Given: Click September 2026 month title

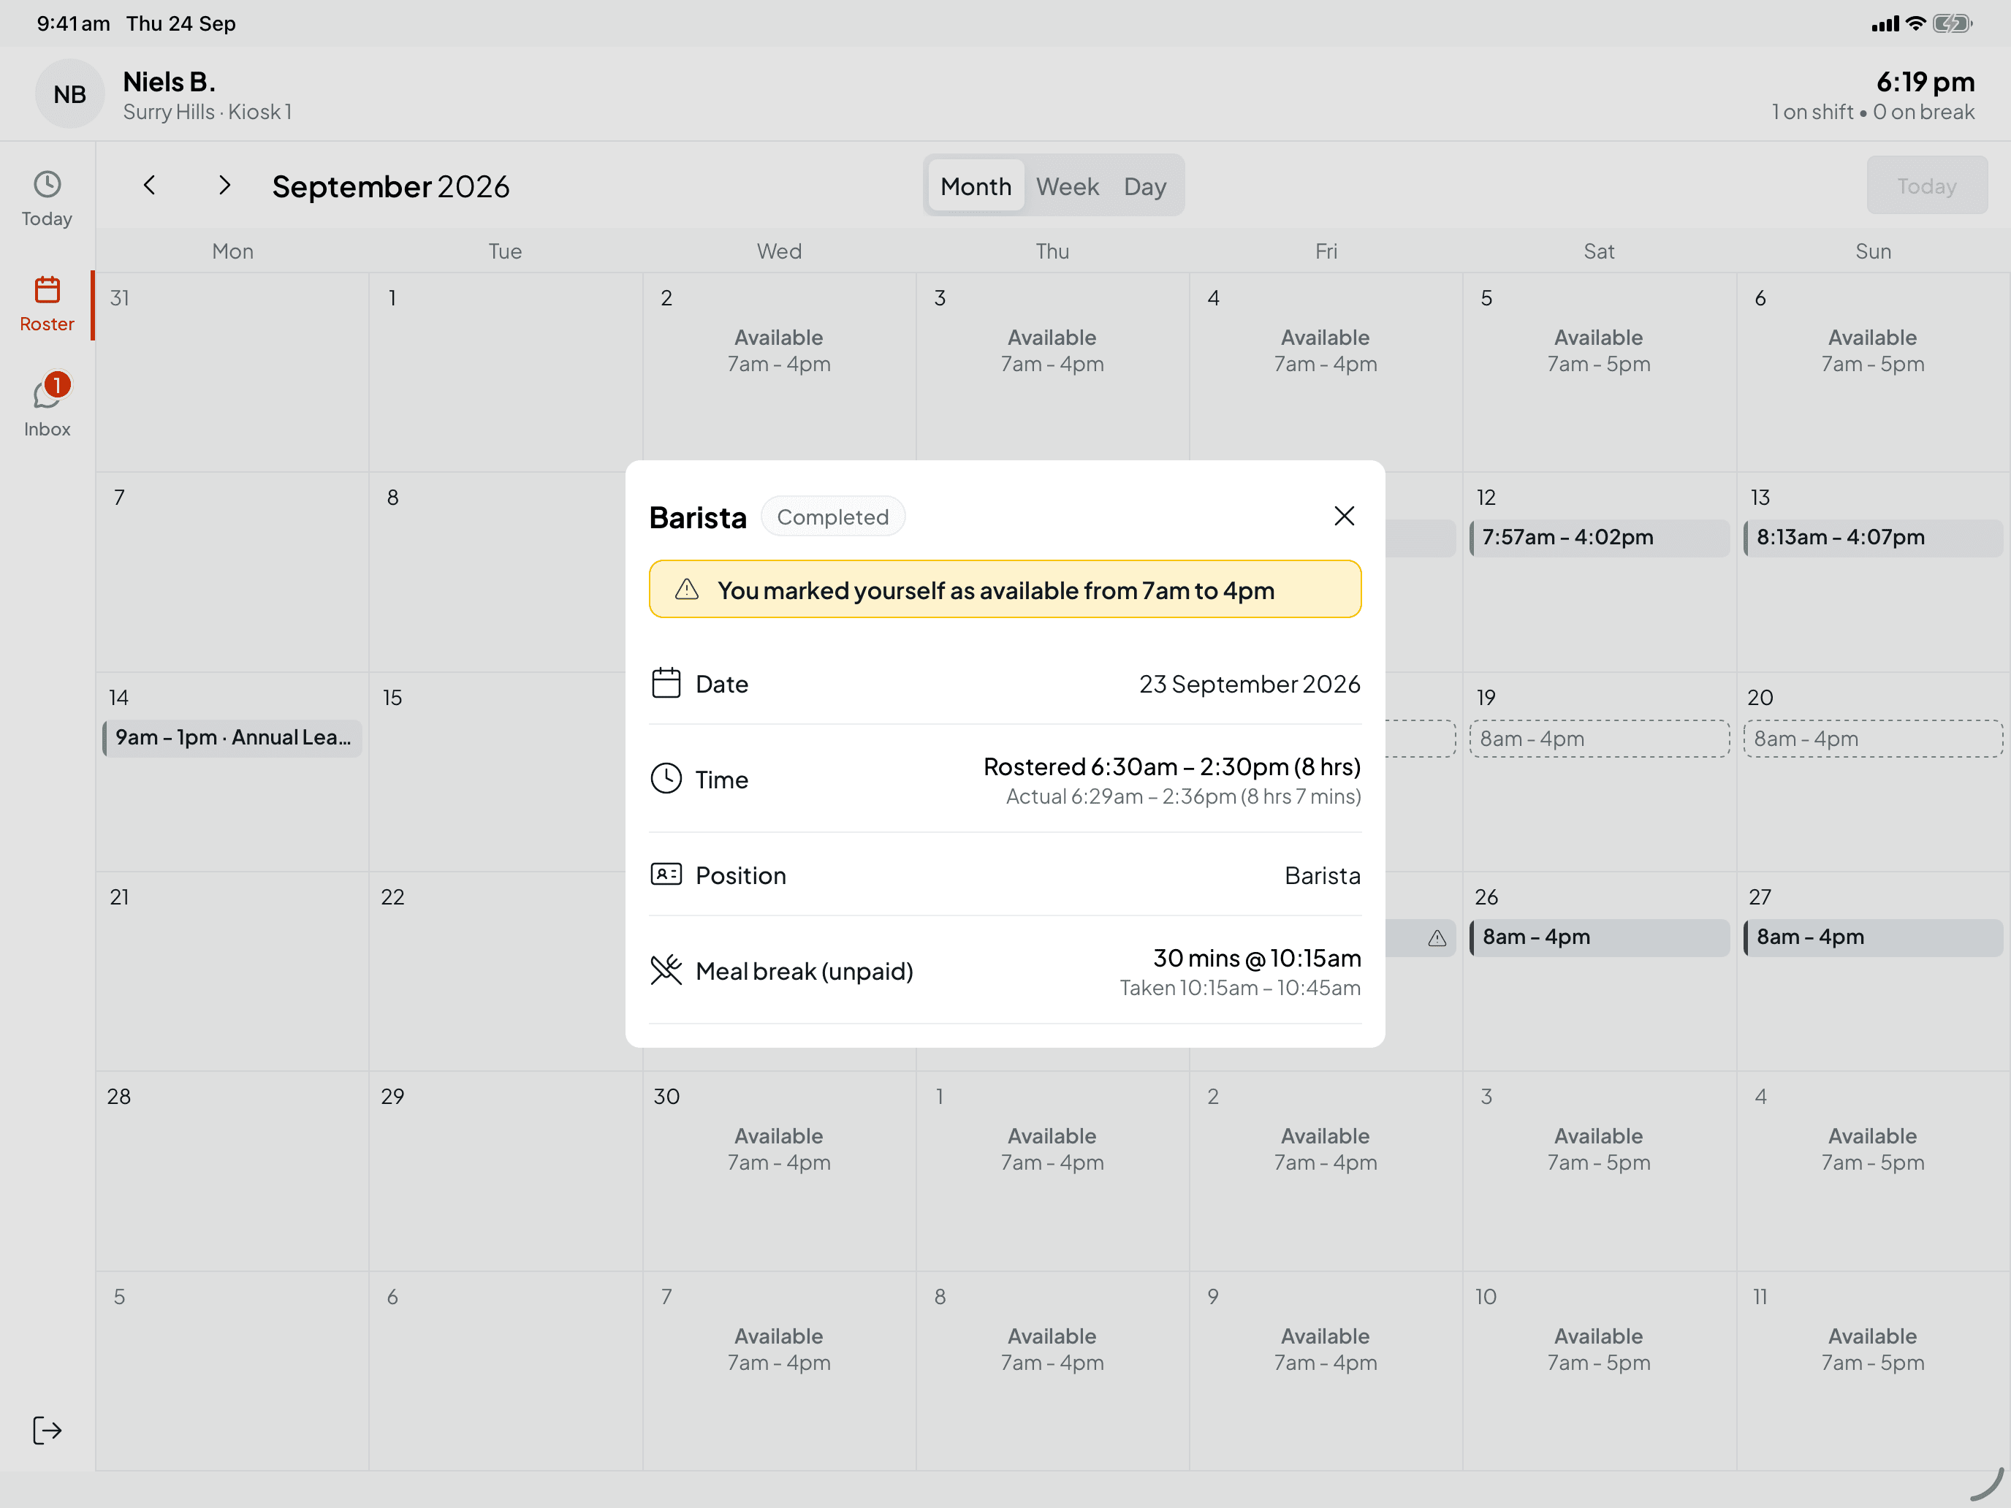Looking at the screenshot, I should click(391, 186).
